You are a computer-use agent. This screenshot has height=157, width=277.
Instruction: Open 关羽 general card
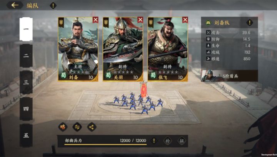(x=123, y=49)
